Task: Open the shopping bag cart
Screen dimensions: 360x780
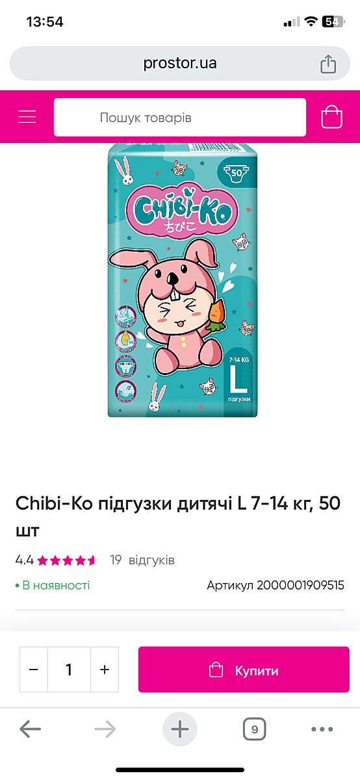Action: (331, 117)
